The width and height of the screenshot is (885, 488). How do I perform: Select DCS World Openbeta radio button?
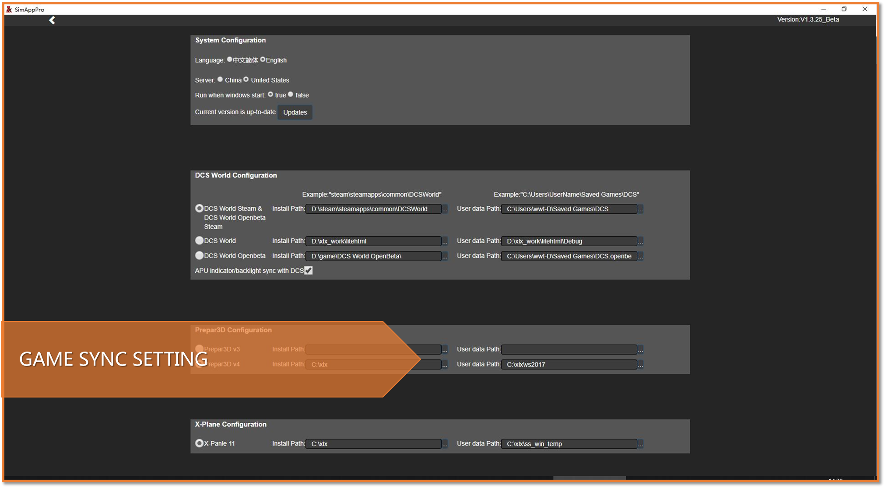click(x=199, y=255)
